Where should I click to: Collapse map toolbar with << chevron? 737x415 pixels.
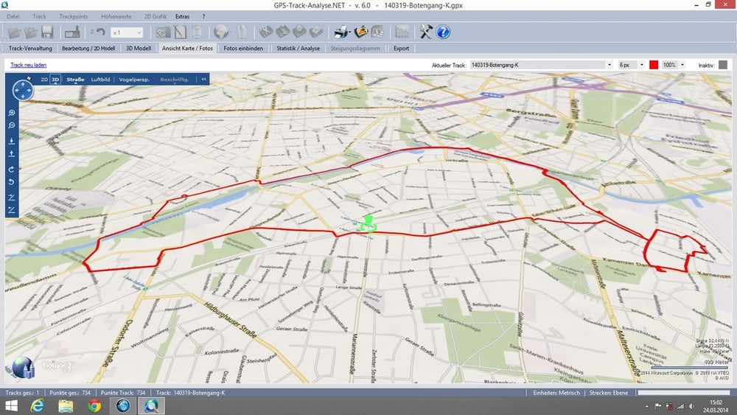pos(203,79)
